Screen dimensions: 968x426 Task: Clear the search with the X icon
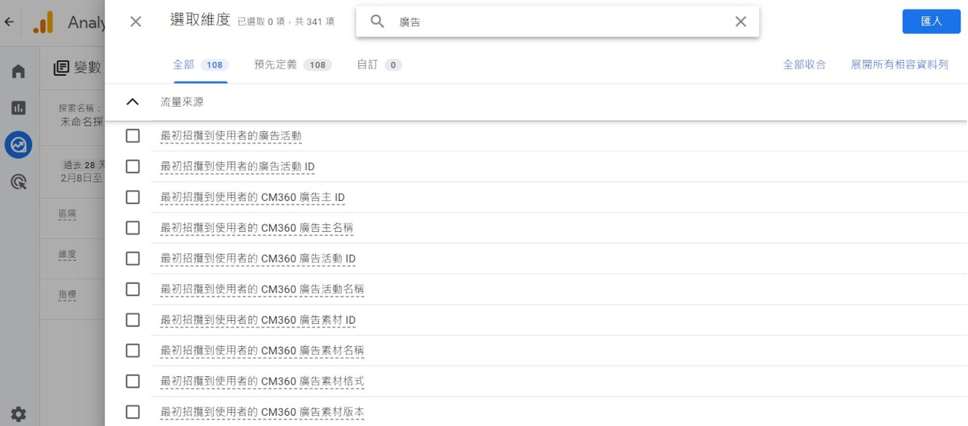pos(740,21)
